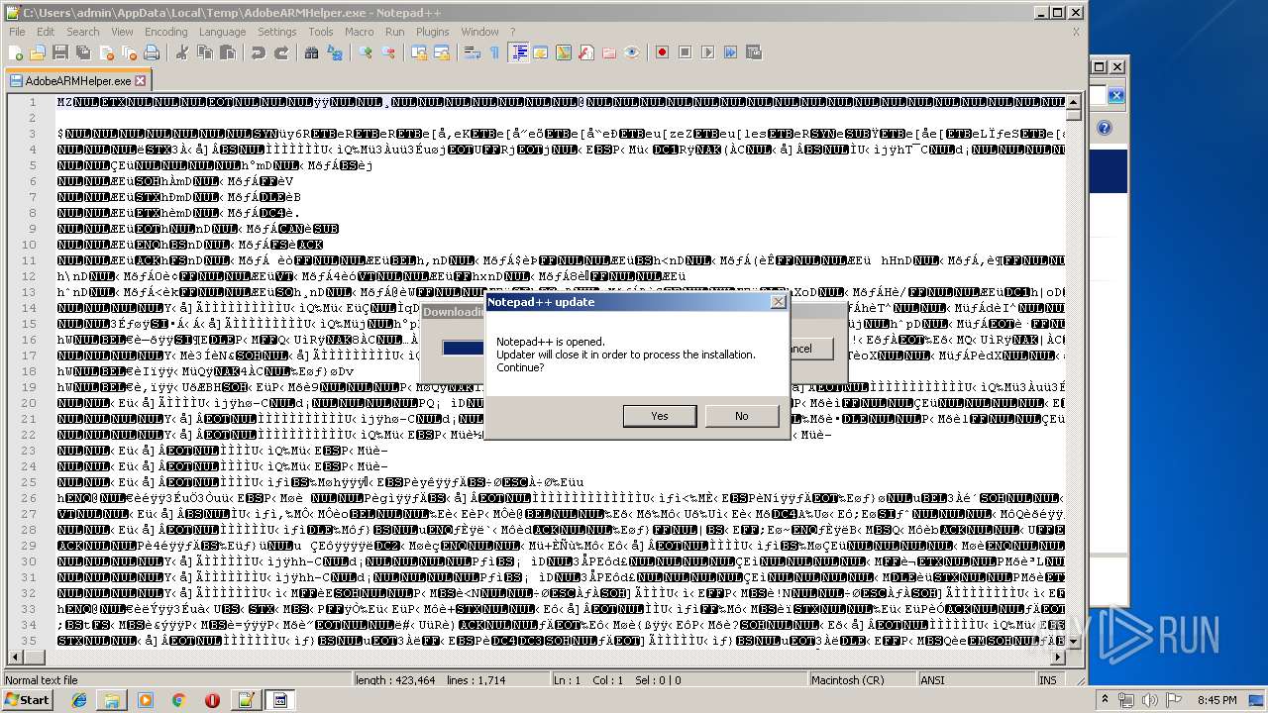
Task: Click the blue help icon in the background window
Action: [1105, 128]
